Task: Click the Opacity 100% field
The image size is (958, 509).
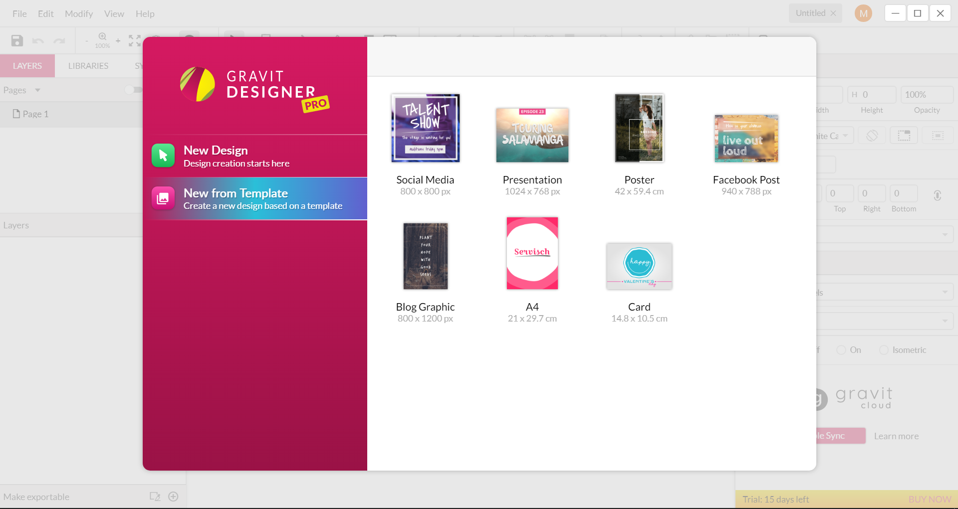Action: coord(927,95)
